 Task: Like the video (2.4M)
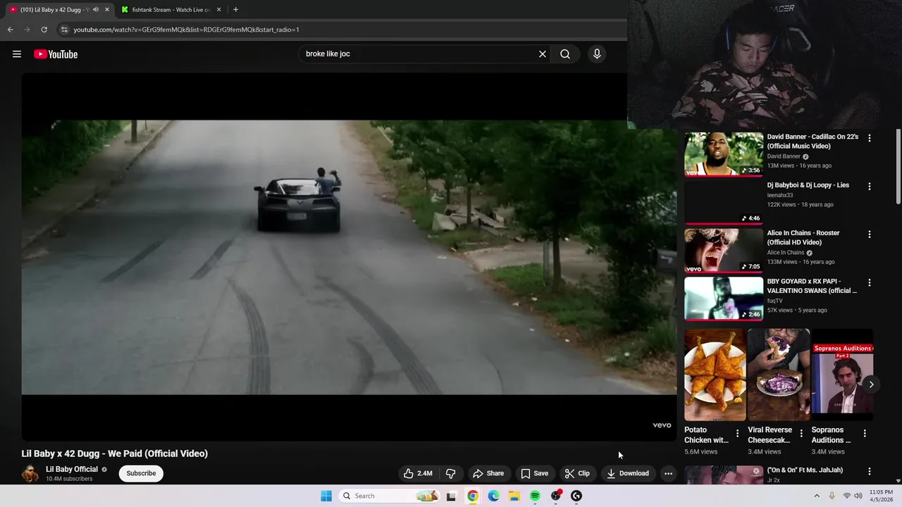[417, 473]
